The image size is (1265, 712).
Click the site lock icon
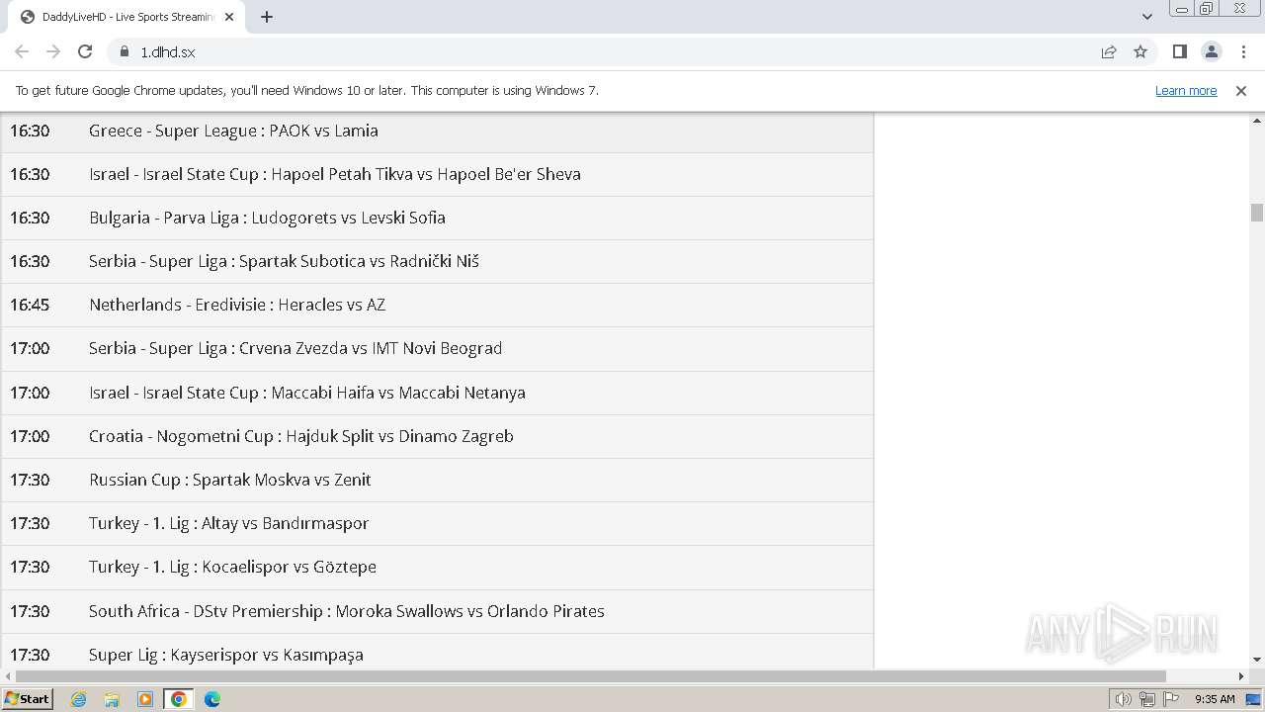[124, 51]
